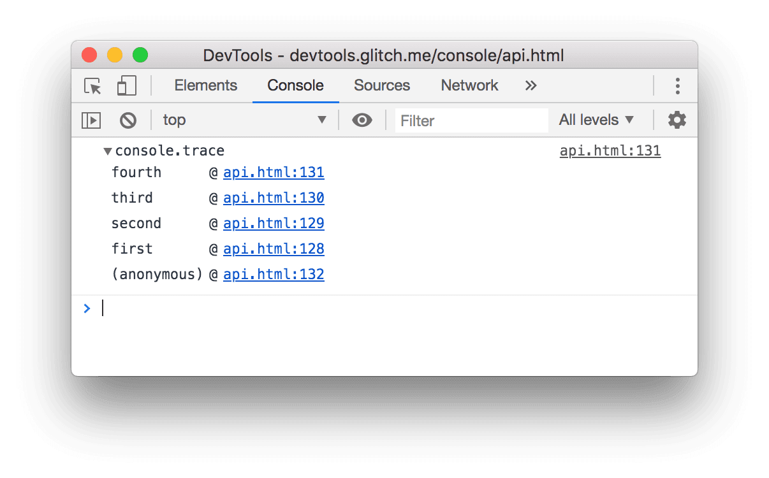
Task: Collapse the console.trace stack trace
Action: (107, 151)
